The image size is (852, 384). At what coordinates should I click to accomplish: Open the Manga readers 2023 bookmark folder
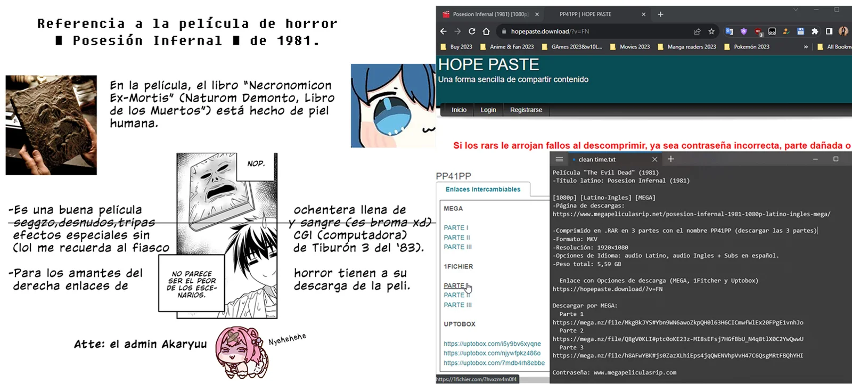pyautogui.click(x=687, y=47)
